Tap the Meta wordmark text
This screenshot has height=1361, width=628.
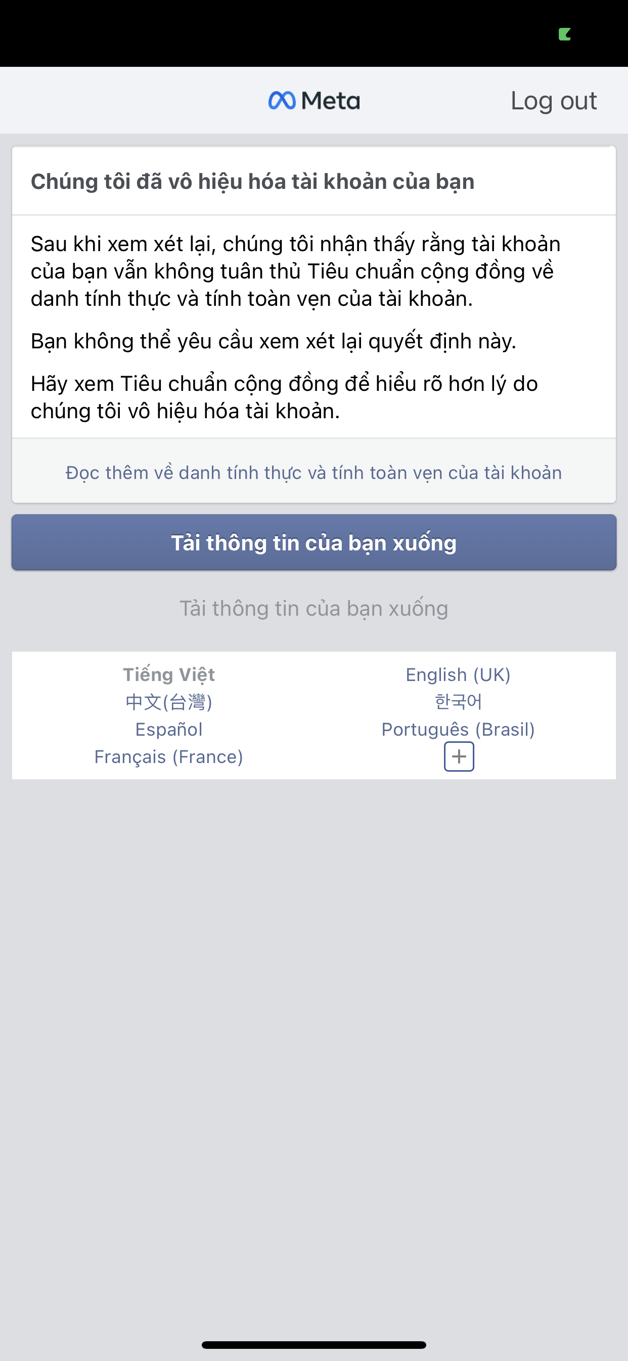point(330,100)
